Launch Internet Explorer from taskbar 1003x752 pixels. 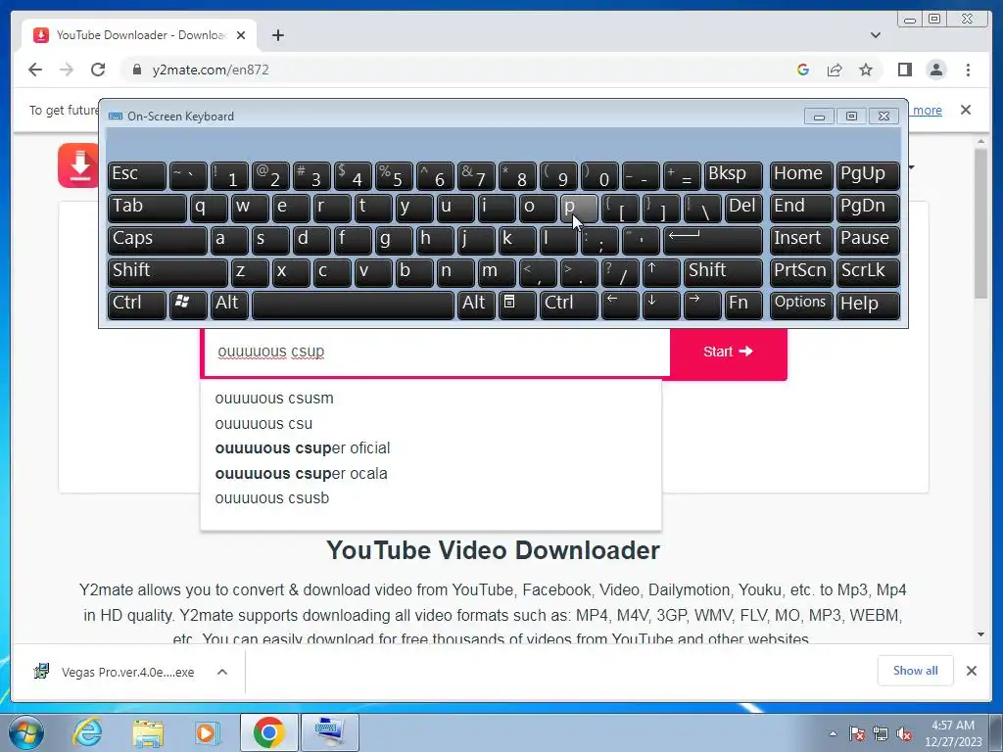(86, 732)
